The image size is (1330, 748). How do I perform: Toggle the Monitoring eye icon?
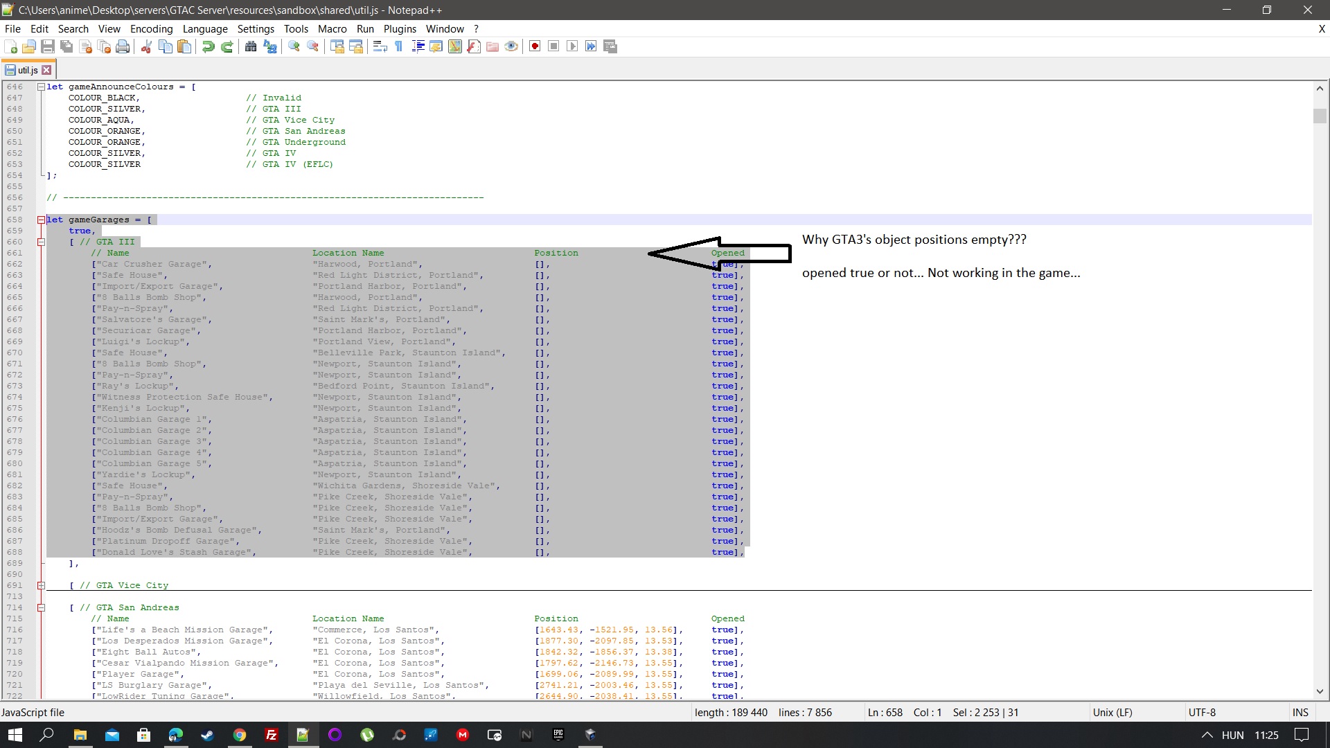click(511, 46)
